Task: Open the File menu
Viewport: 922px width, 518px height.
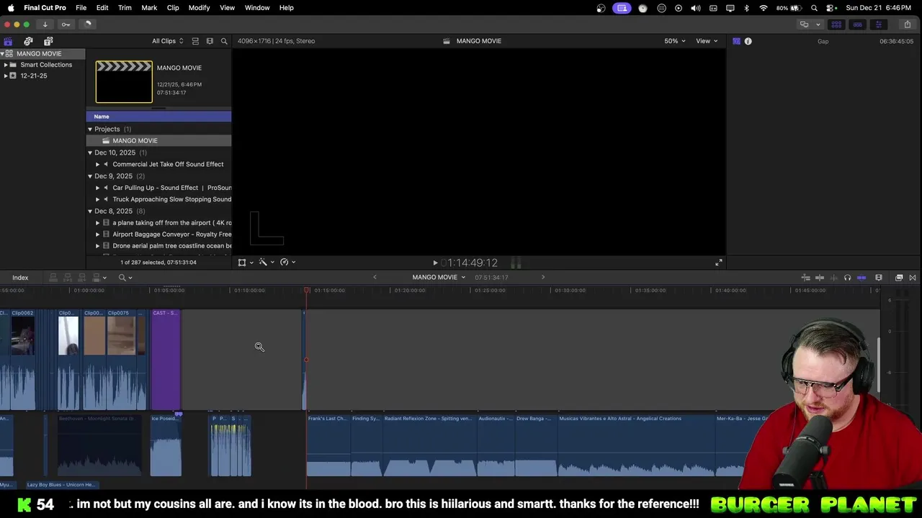Action: click(81, 8)
